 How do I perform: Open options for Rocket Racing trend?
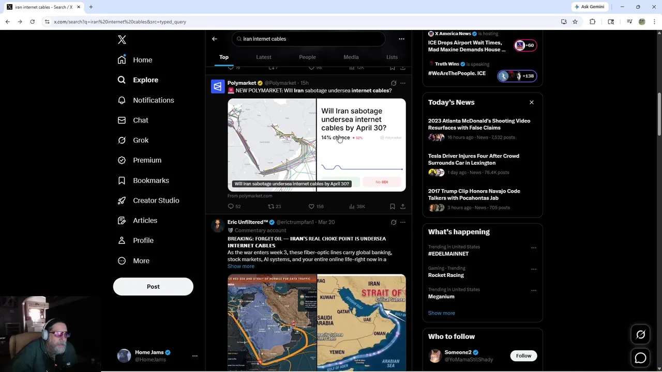(534, 269)
